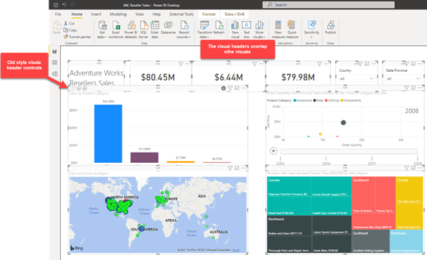Switch to Model view in left sidebar
Screen dimensions: 427x260
55,74
